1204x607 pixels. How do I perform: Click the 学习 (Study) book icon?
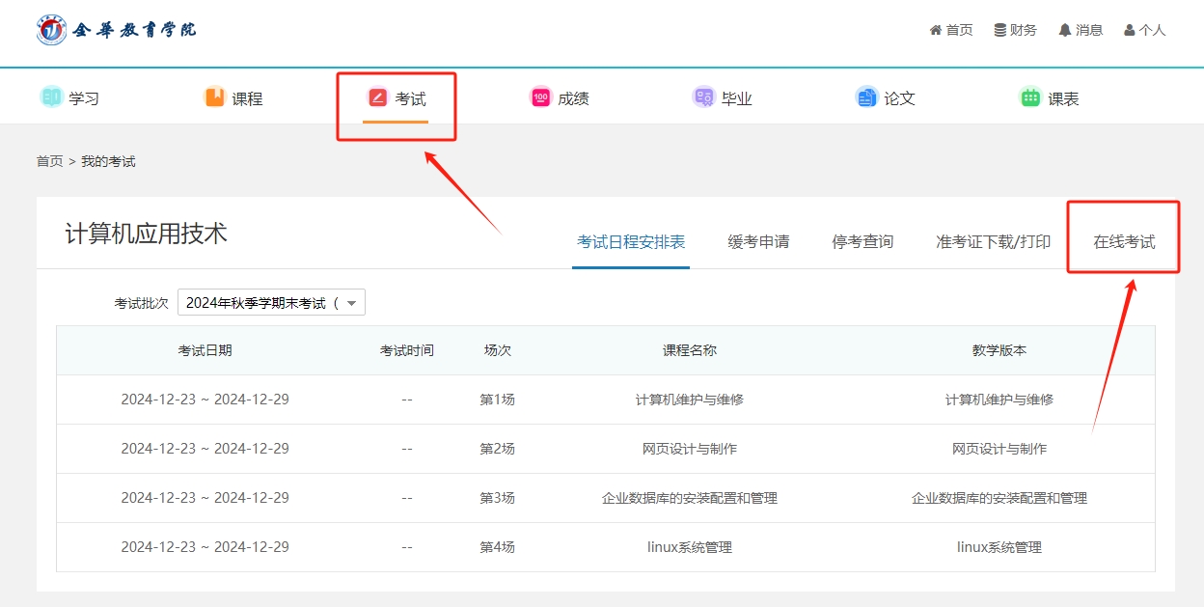51,97
